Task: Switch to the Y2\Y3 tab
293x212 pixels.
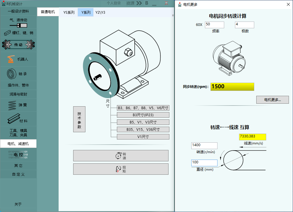Action: click(x=100, y=12)
